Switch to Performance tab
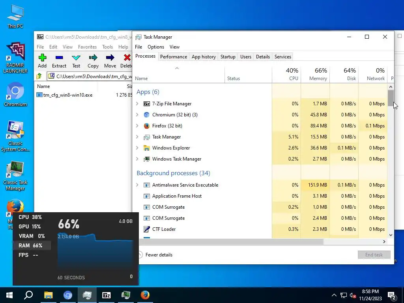 point(174,57)
